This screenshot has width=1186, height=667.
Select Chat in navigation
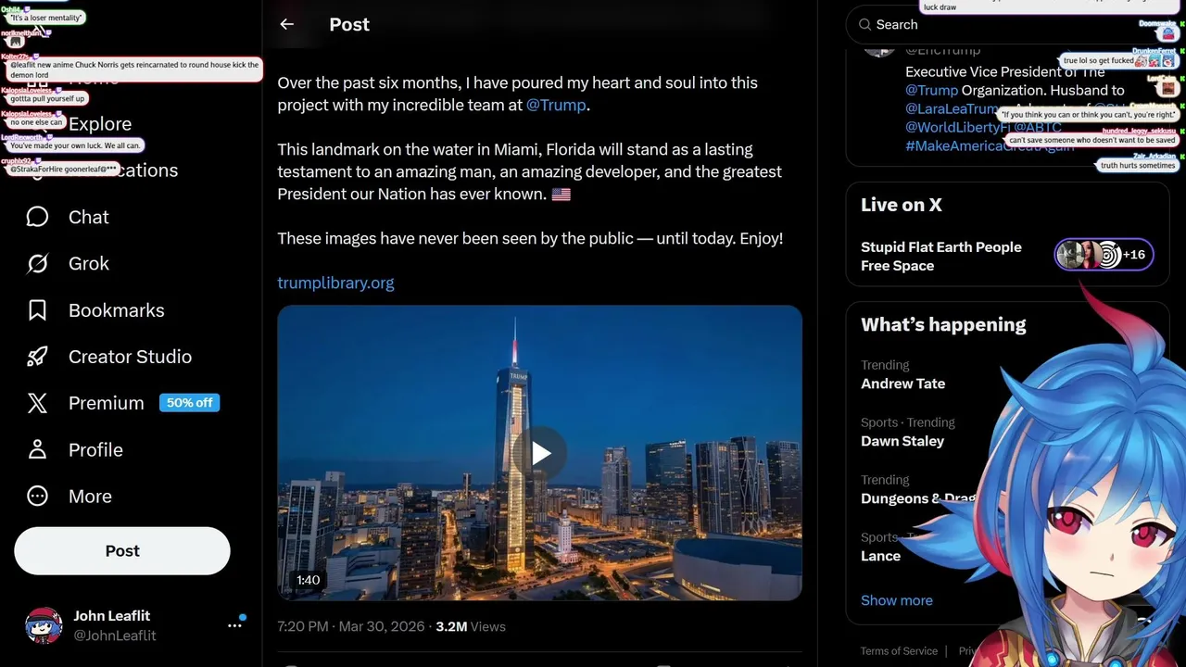coord(89,217)
